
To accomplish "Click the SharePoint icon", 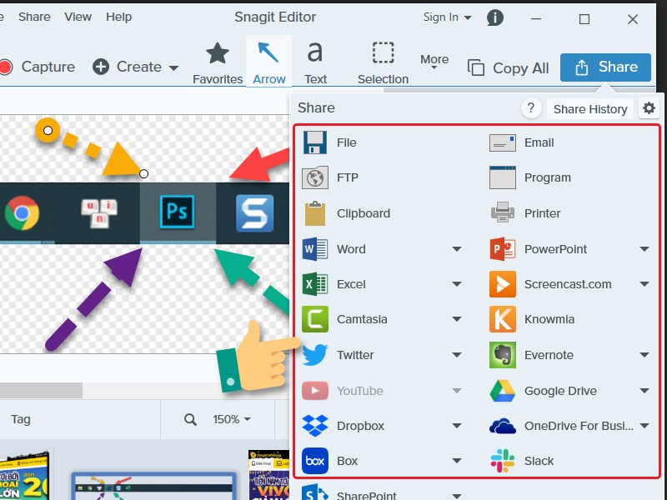I will [x=315, y=493].
